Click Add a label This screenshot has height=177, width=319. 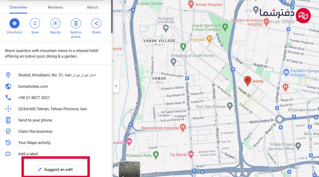28,154
